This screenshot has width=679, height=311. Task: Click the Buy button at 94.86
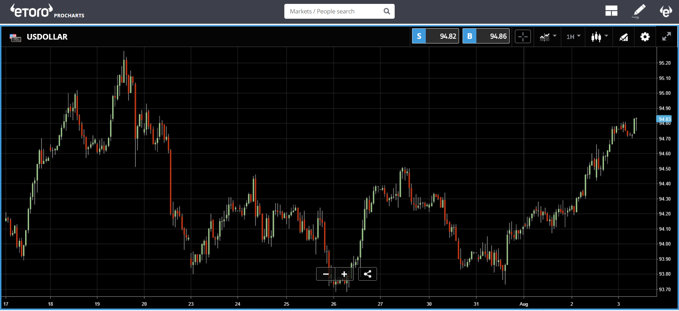click(x=486, y=36)
